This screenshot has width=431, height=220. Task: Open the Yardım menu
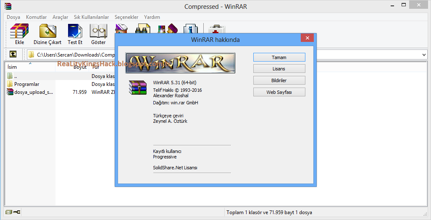click(152, 17)
